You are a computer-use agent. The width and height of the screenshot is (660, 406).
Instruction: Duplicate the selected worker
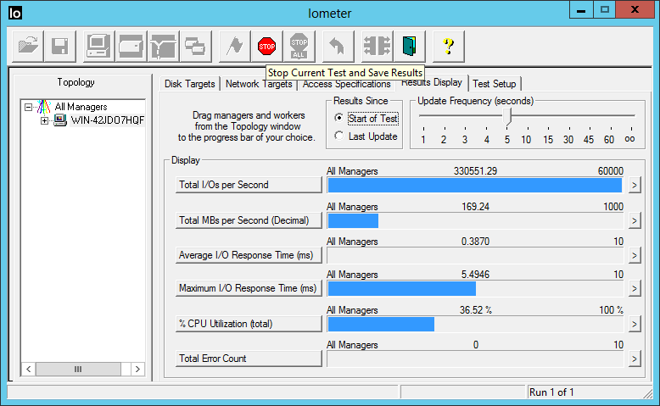pyautogui.click(x=195, y=47)
